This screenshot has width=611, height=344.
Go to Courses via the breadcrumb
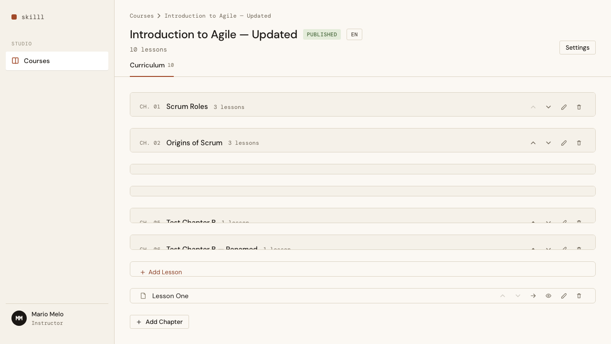tap(142, 16)
